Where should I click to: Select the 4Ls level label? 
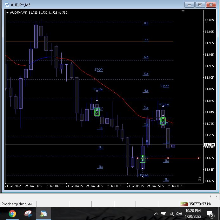[146, 91]
